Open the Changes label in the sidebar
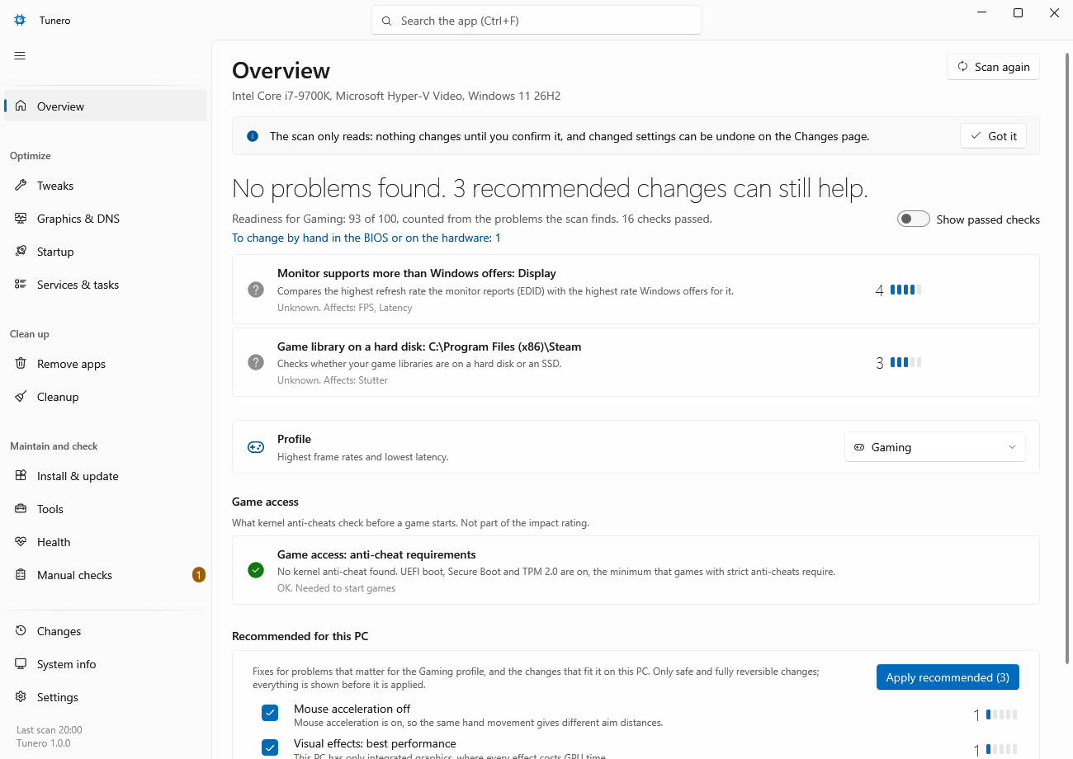Screen dimensions: 1073x759 59,631
